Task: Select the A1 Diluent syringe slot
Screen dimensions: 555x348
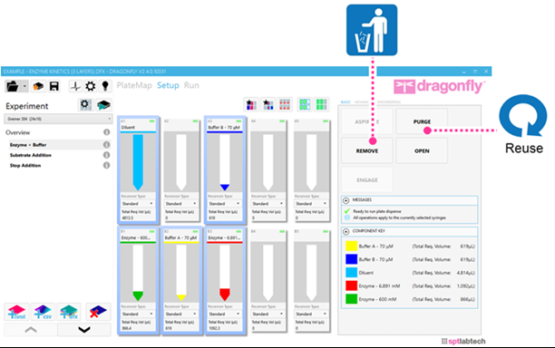Action: (x=138, y=170)
